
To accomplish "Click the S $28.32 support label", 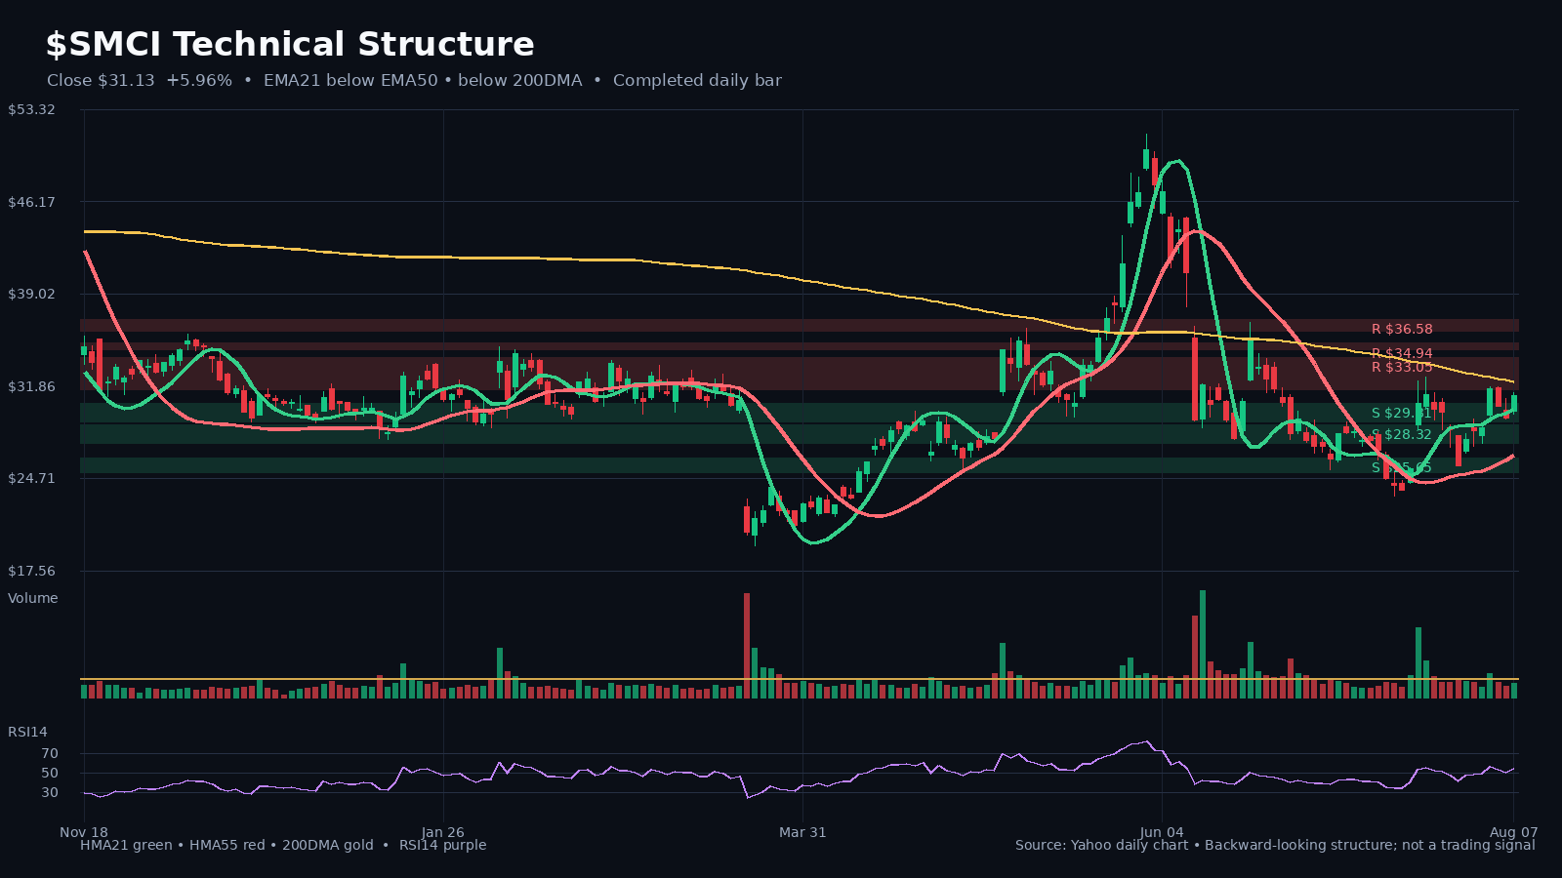I will [x=1402, y=435].
